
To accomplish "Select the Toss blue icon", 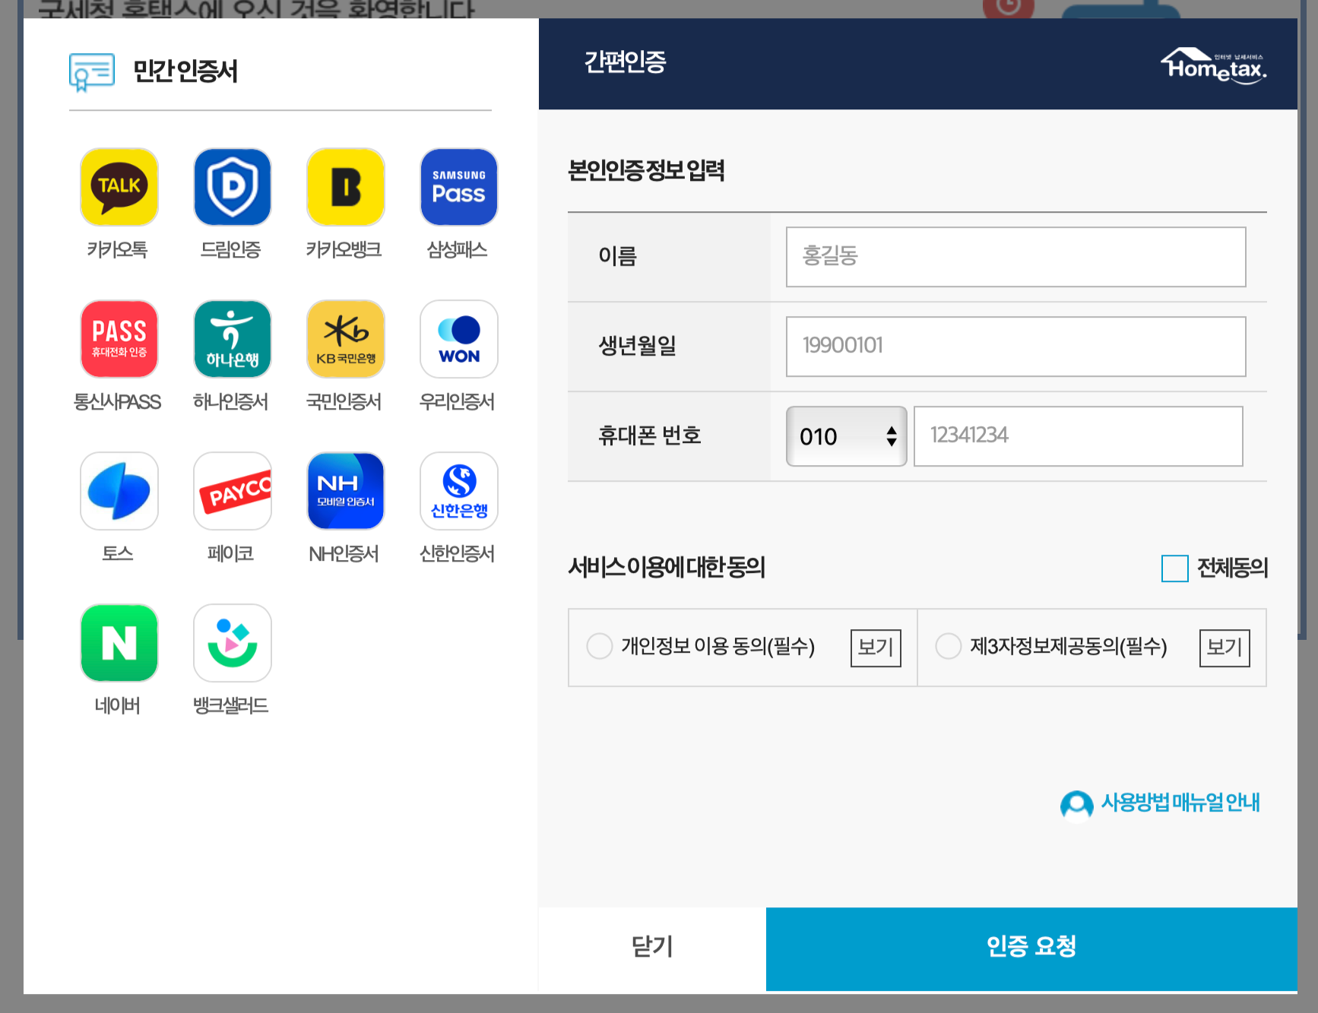I will pyautogui.click(x=119, y=491).
